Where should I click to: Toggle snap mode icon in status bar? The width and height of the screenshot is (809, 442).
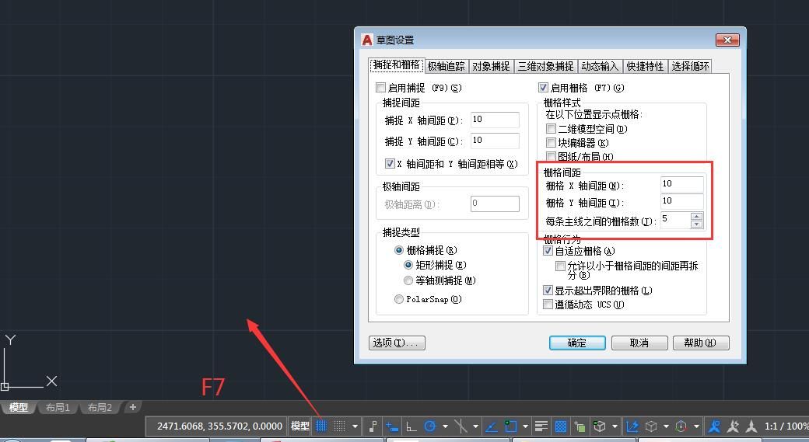[339, 426]
